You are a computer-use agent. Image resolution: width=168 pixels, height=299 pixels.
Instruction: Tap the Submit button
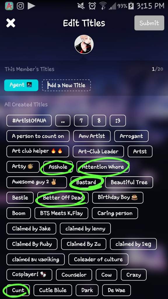point(149,23)
